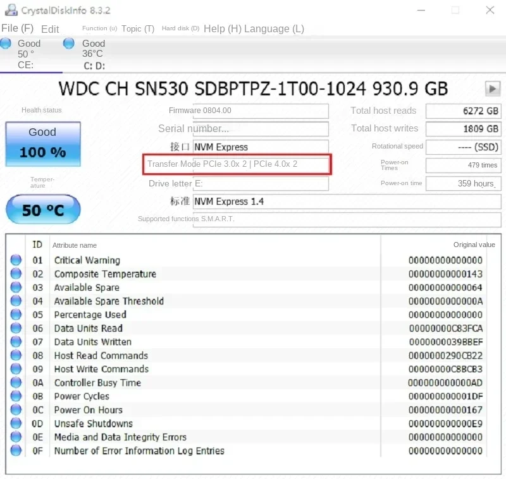Viewport: 506px width, 479px height.
Task: Open the File (F) menu
Action: [x=18, y=28]
